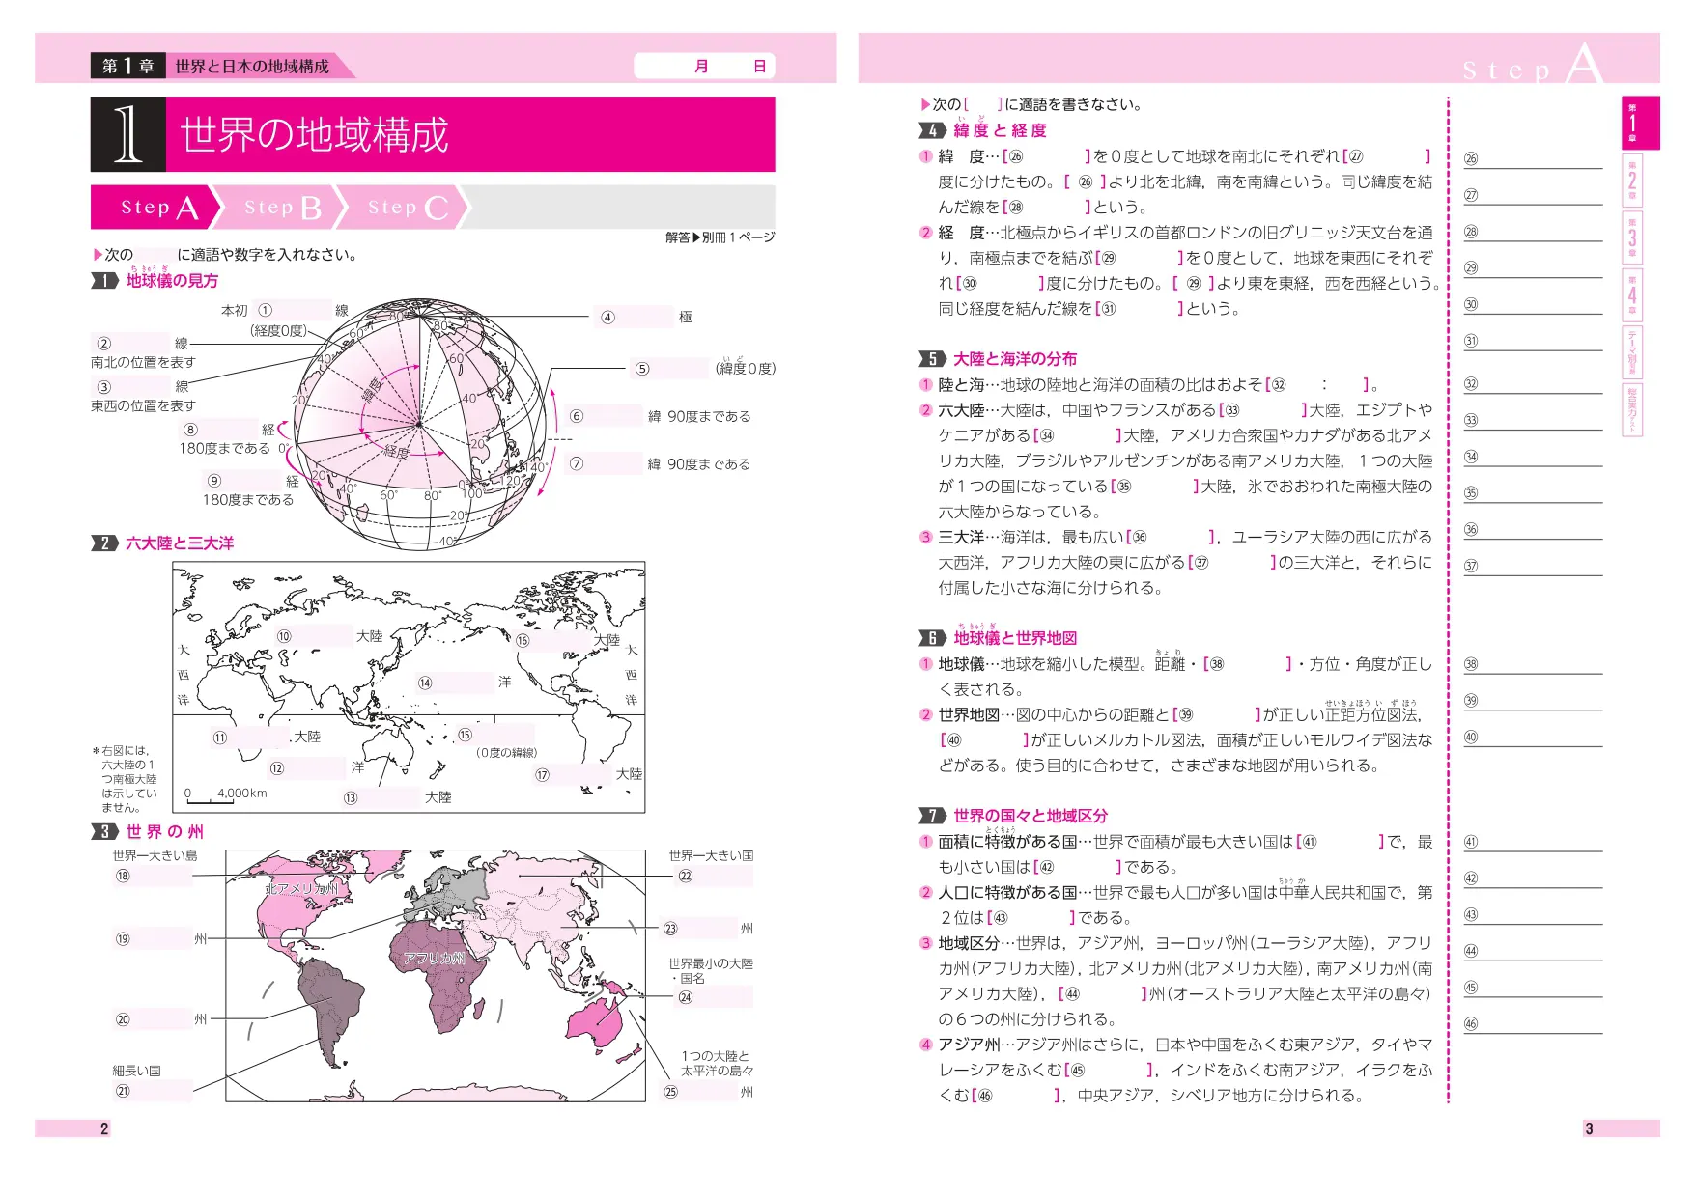1695x1198 pixels.
Task: Click the section 7 badge beside 世界の国々と地域区分
Action: pyautogui.click(x=932, y=816)
